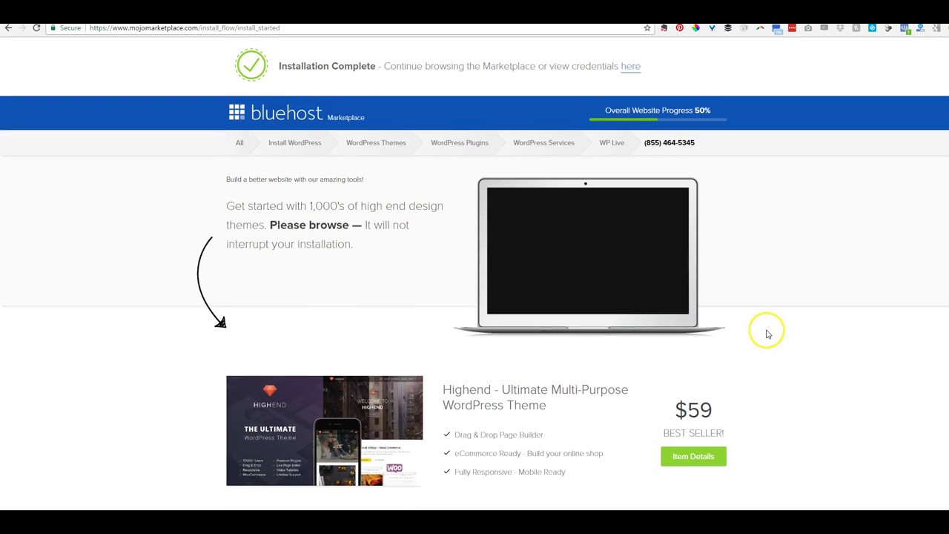The height and width of the screenshot is (534, 949).
Task: Open the WordPress Plugins tab
Action: [460, 142]
